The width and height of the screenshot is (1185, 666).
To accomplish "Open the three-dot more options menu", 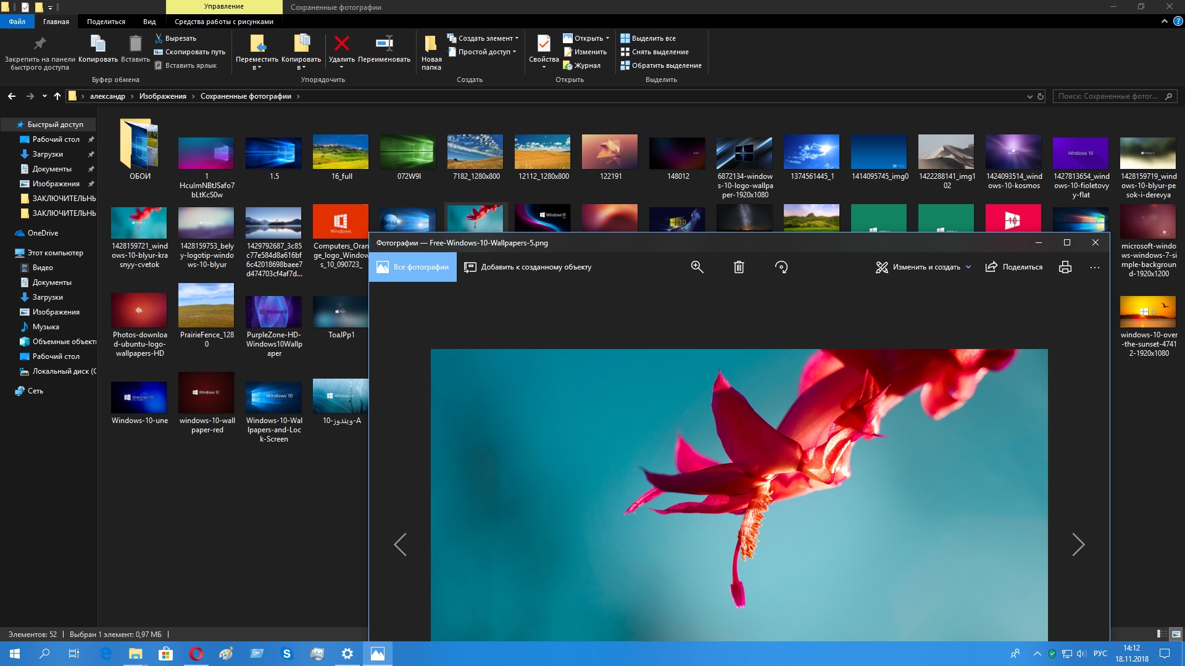I will [1094, 268].
